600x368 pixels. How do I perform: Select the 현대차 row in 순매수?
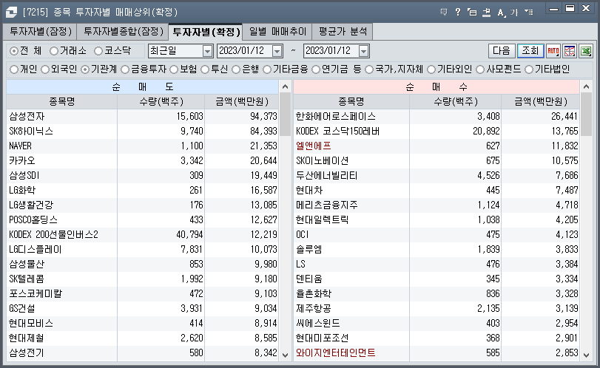click(436, 191)
